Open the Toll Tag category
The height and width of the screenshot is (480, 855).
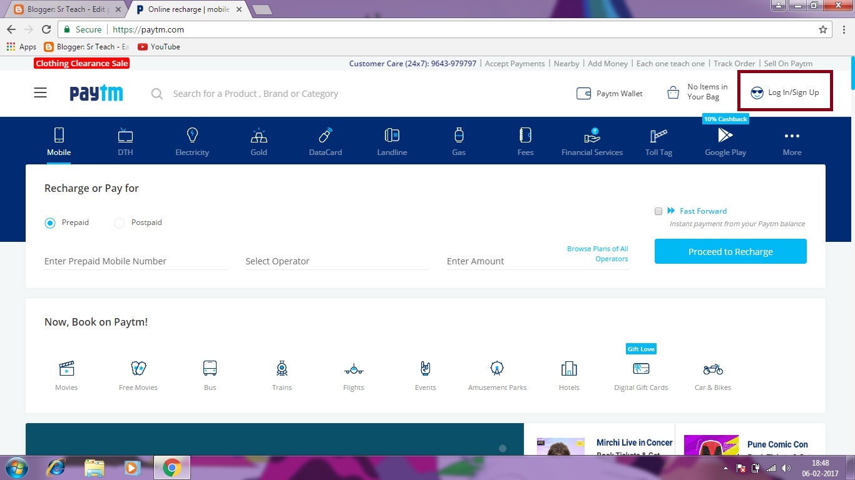pos(658,141)
